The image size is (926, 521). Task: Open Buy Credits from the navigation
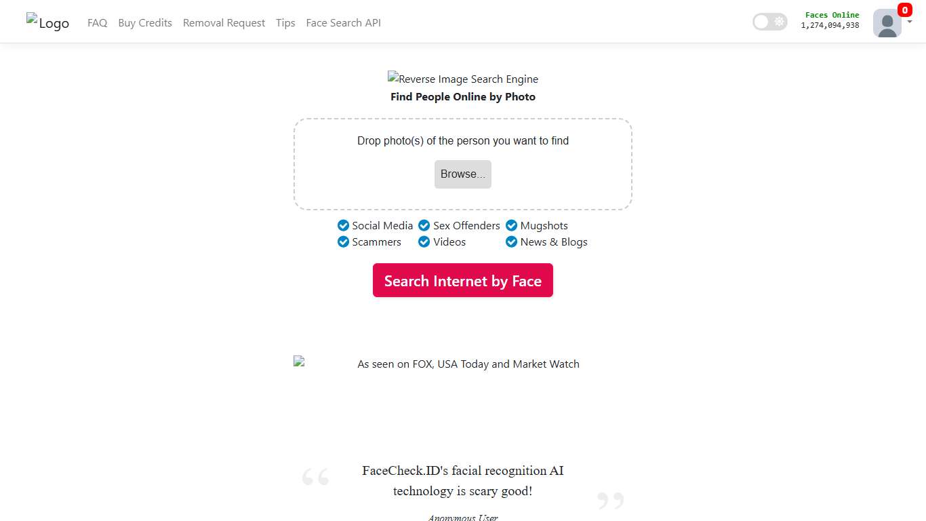coord(144,22)
